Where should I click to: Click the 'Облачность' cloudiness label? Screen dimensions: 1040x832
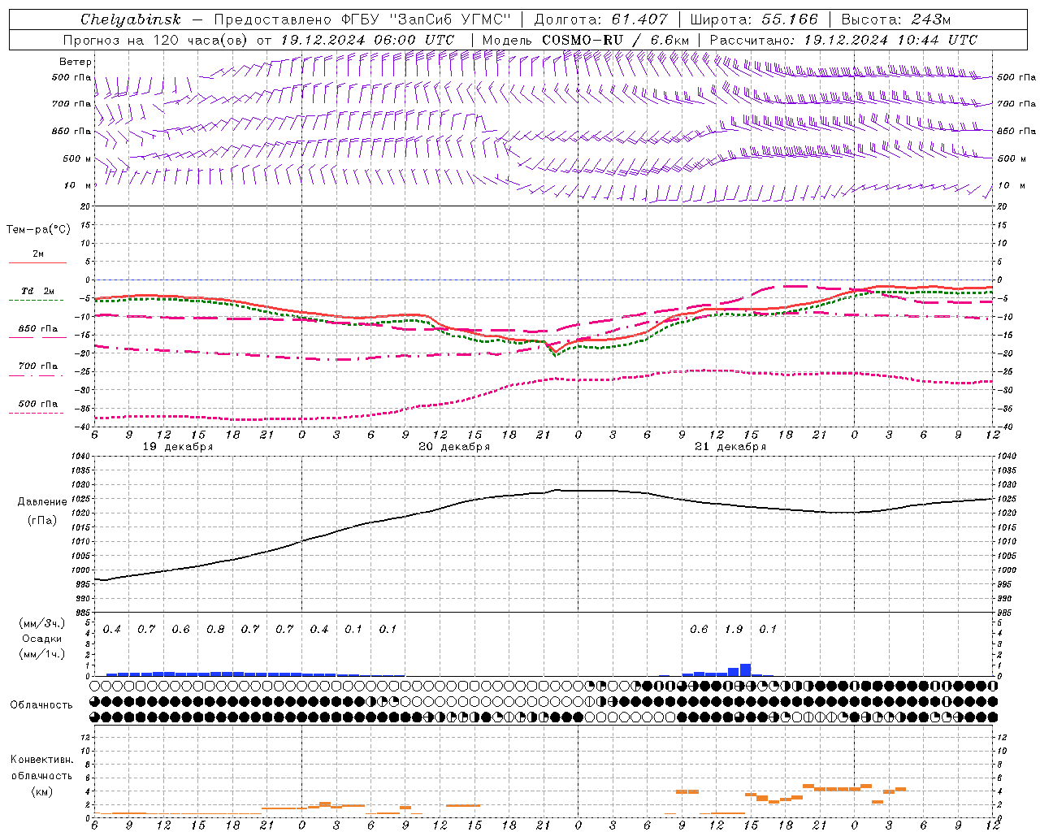pyautogui.click(x=41, y=705)
